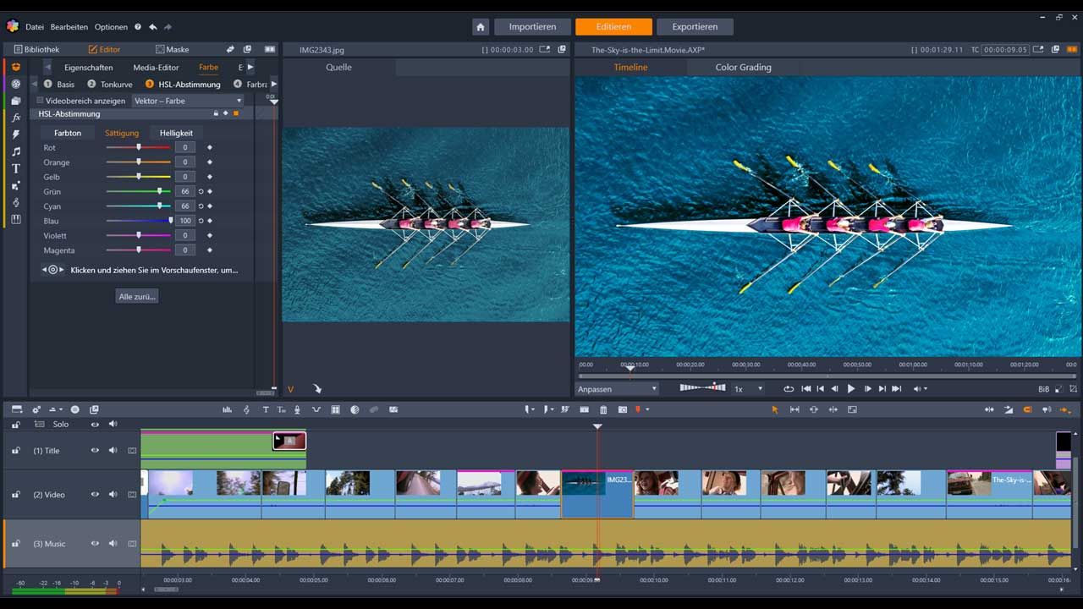Click the voice-over microphone icon in the timeline toolbar
Image resolution: width=1083 pixels, height=609 pixels.
pyautogui.click(x=297, y=409)
